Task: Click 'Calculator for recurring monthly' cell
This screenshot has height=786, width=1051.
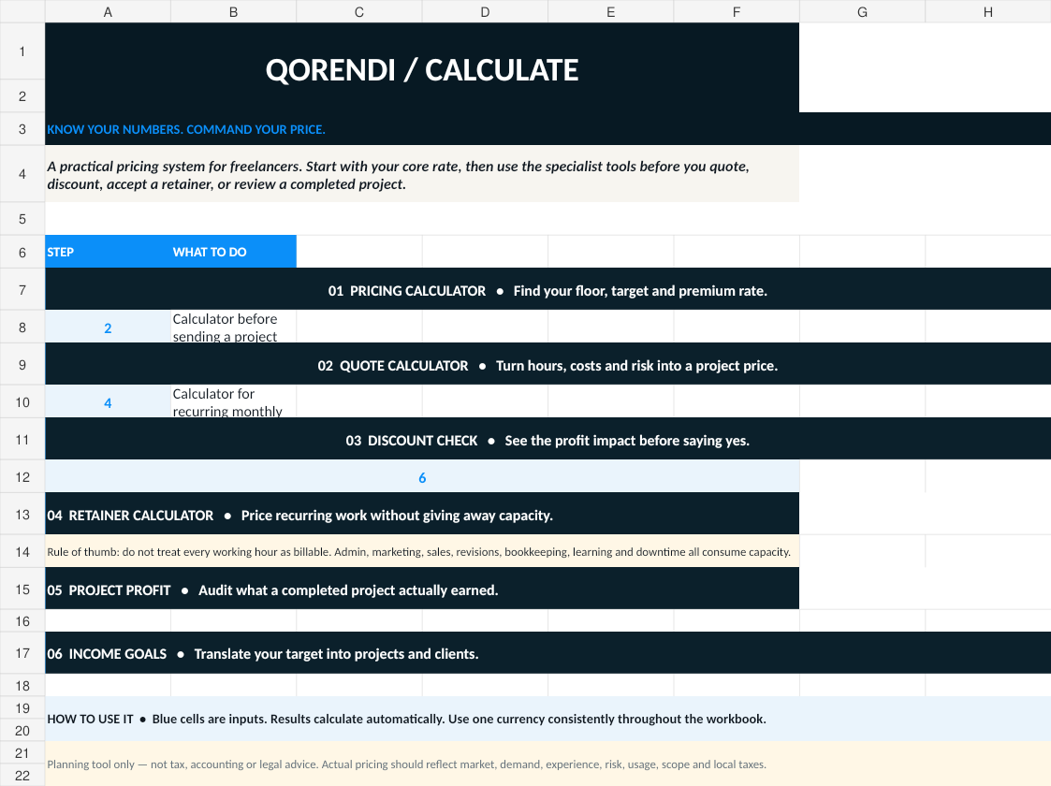Action: point(233,402)
